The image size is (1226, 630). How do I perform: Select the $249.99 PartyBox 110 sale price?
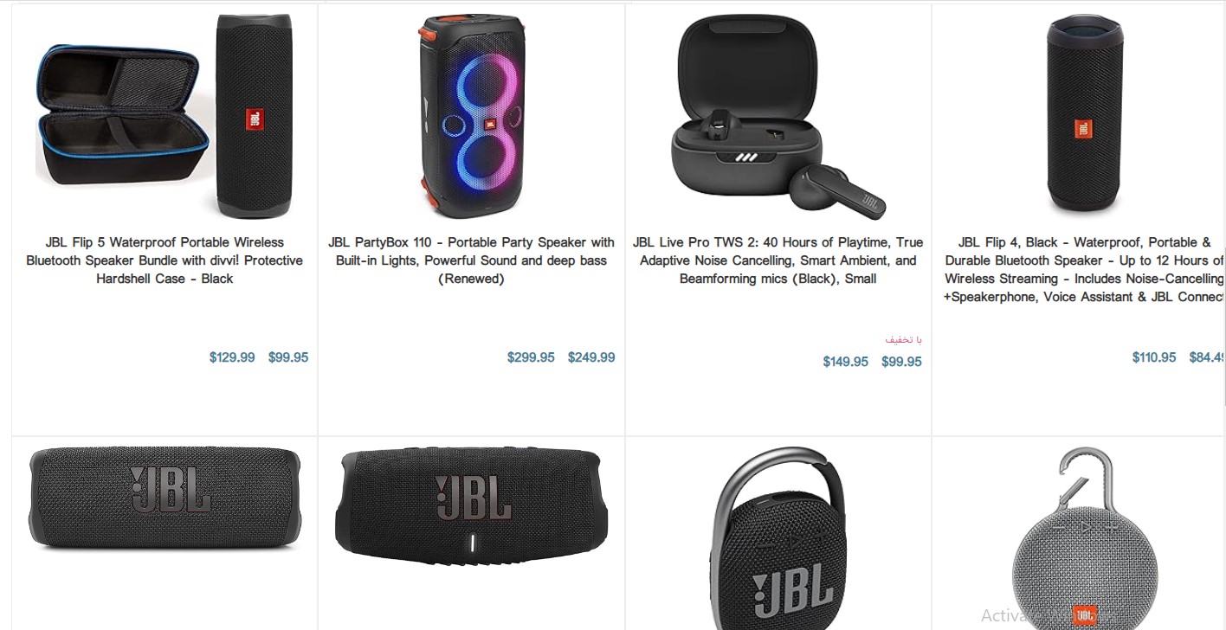click(591, 357)
